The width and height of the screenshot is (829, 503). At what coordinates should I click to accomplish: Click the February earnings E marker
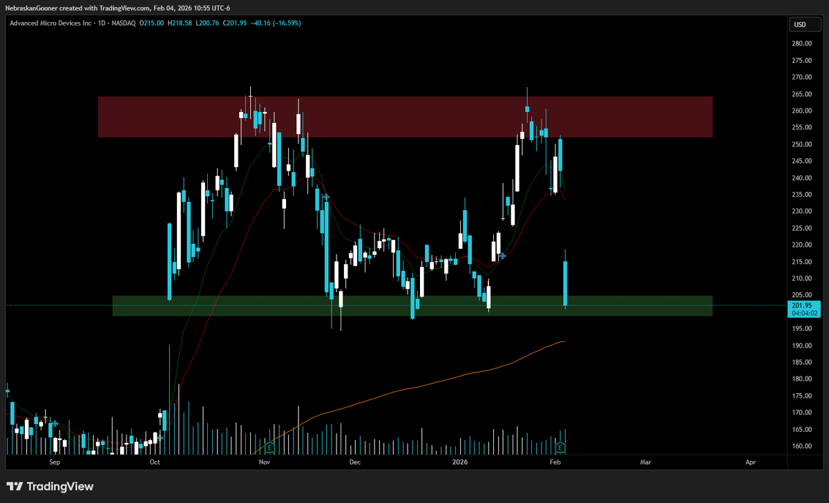(560, 447)
